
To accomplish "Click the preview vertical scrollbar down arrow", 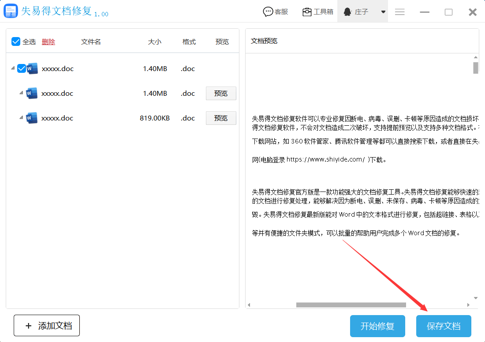I will click(476, 298).
